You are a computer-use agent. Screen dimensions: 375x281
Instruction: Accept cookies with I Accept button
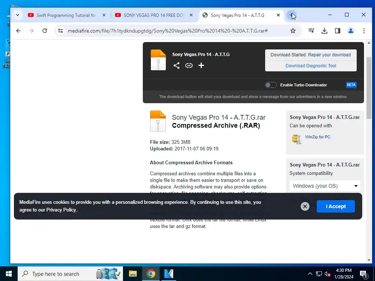pos(335,206)
